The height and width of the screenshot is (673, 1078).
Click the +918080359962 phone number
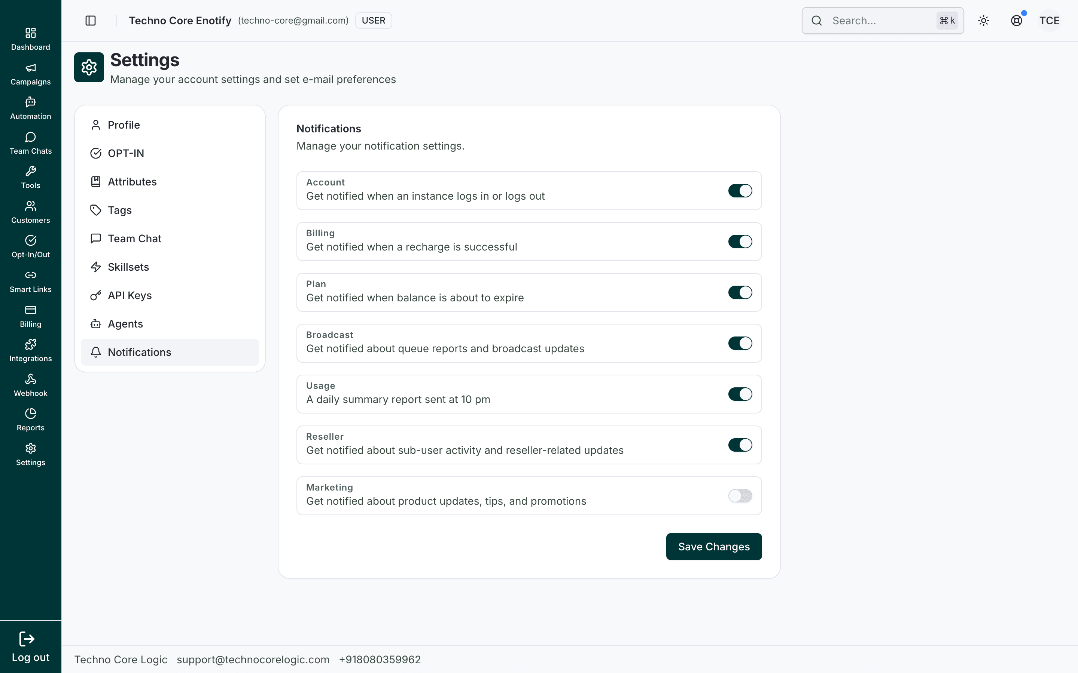click(380, 660)
